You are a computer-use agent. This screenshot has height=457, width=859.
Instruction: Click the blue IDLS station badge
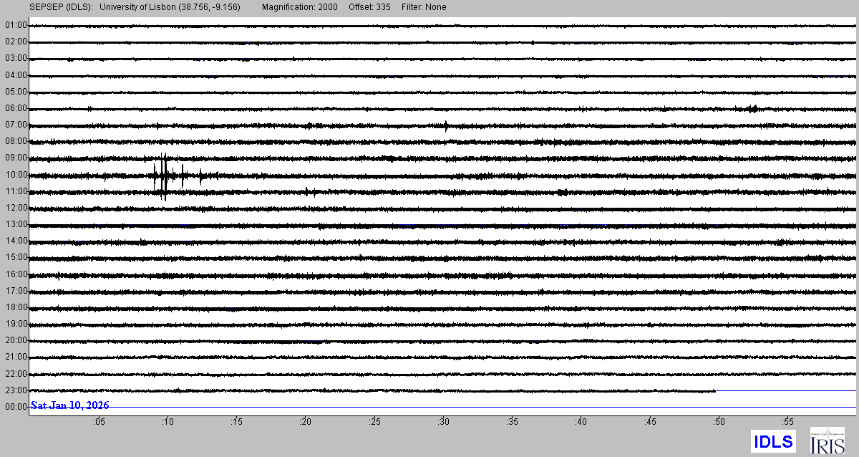pos(773,441)
